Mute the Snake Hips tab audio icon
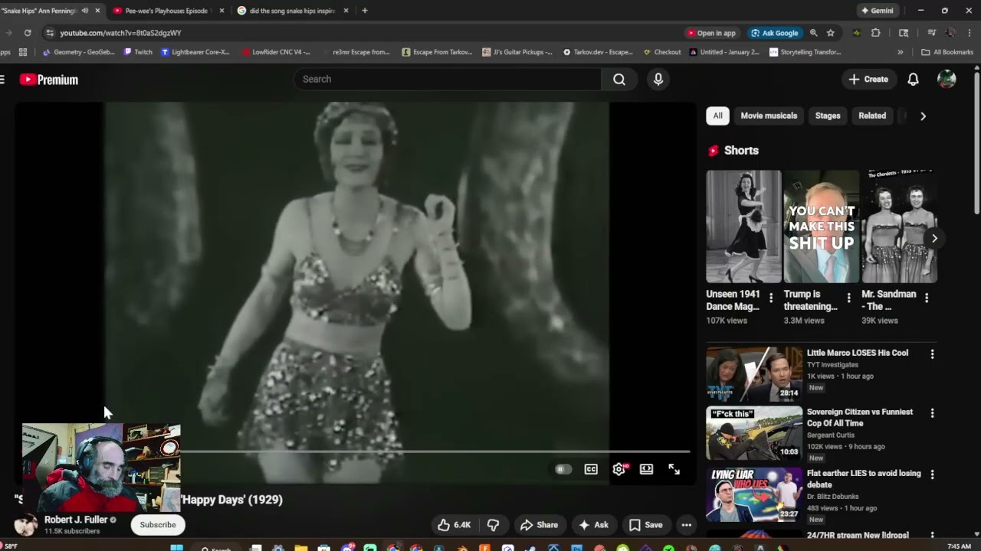Screen dimensions: 981x551 tap(85, 11)
